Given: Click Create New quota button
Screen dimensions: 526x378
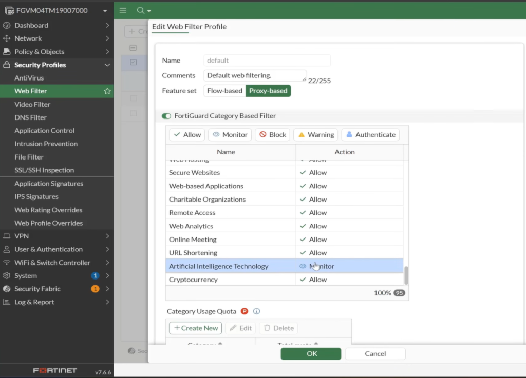Looking at the screenshot, I should [196, 328].
